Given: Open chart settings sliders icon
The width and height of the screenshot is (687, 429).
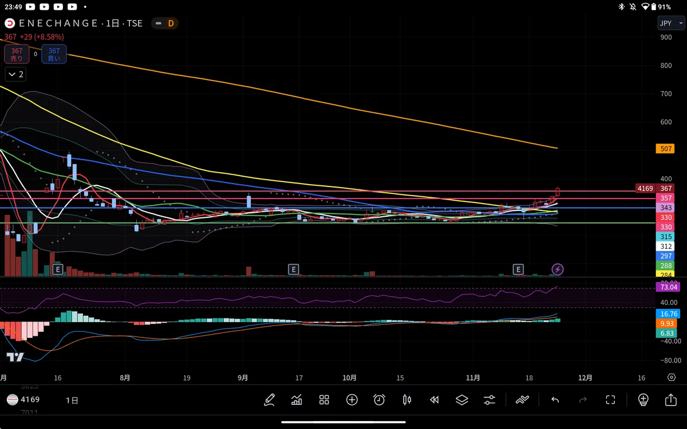Looking at the screenshot, I should point(489,400).
